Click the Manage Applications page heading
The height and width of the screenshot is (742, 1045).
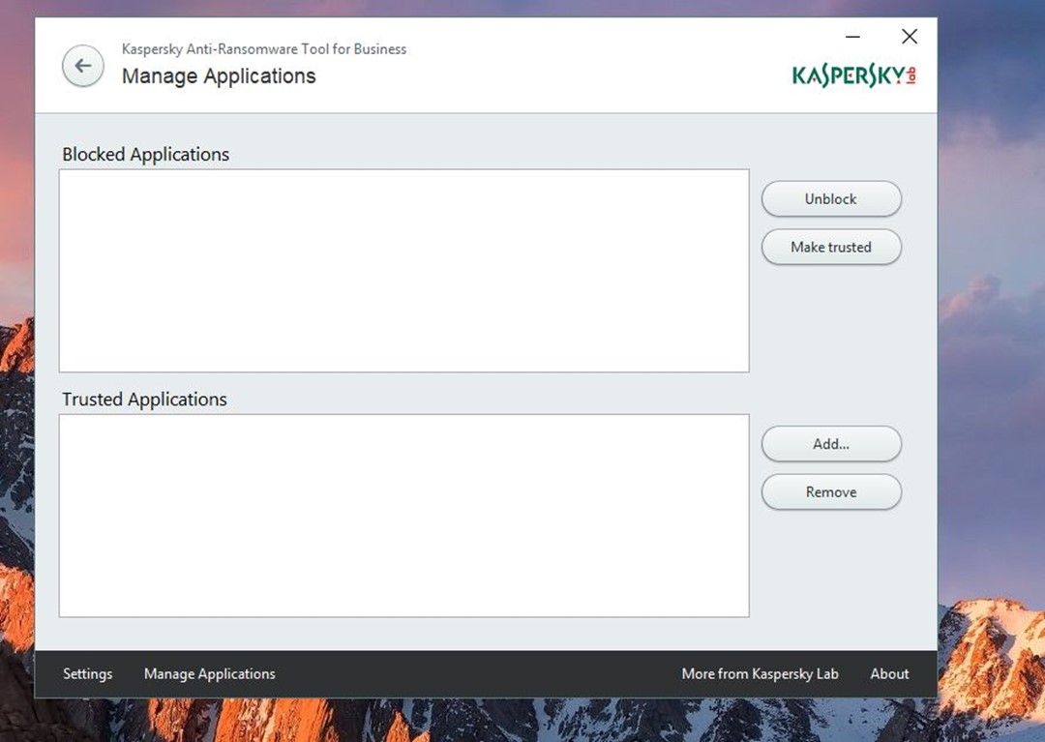coord(219,76)
